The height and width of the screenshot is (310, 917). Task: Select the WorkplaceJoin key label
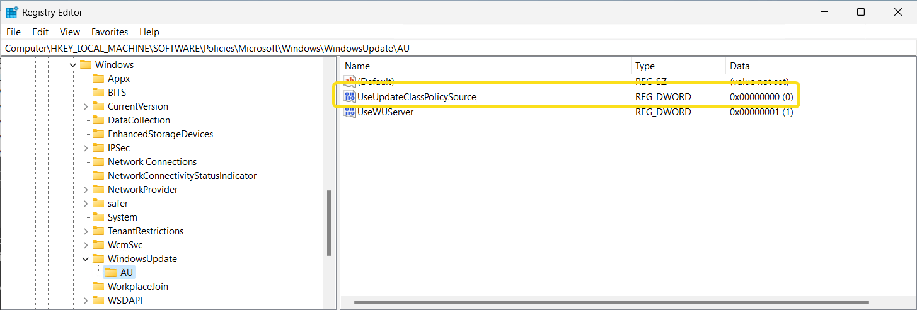[138, 287]
